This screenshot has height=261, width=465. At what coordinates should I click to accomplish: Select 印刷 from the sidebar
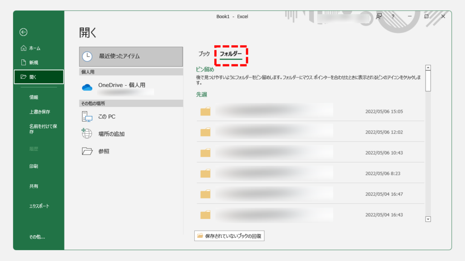tap(34, 166)
